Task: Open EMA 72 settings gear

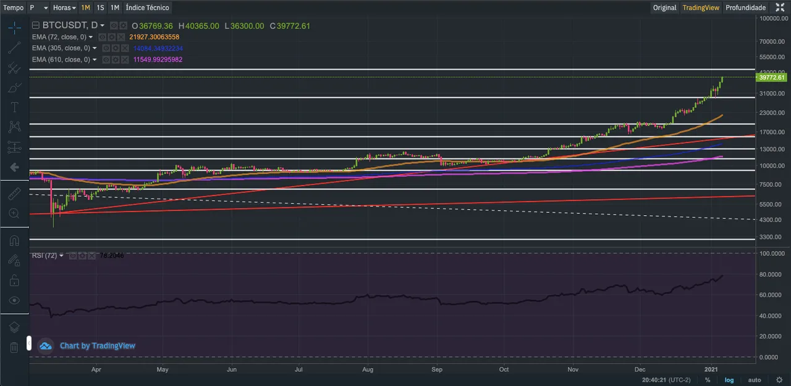Action: point(112,37)
